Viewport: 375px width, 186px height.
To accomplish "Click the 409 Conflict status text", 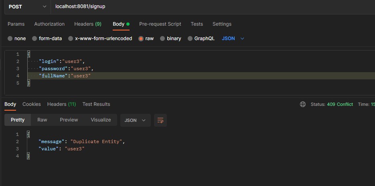I will click(x=340, y=104).
